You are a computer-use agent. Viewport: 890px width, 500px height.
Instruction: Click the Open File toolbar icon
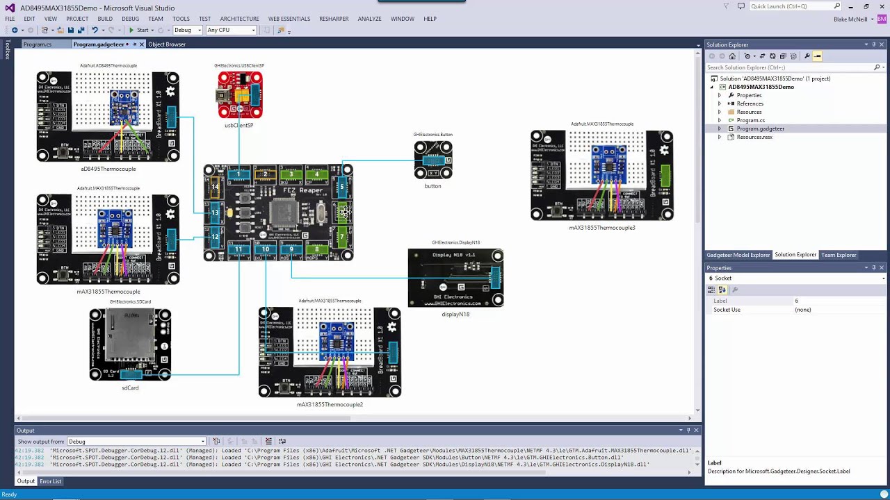click(x=60, y=30)
